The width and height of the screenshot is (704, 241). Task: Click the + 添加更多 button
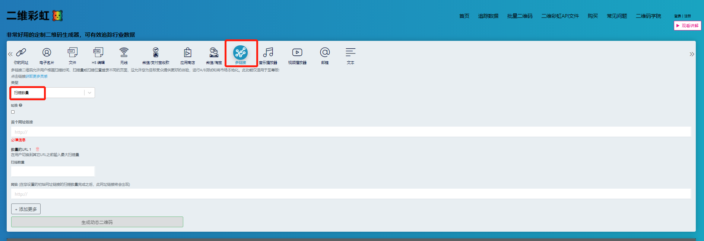click(26, 209)
